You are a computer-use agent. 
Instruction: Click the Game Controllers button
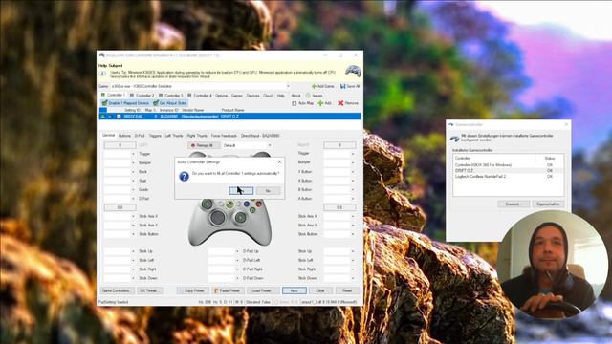116,290
